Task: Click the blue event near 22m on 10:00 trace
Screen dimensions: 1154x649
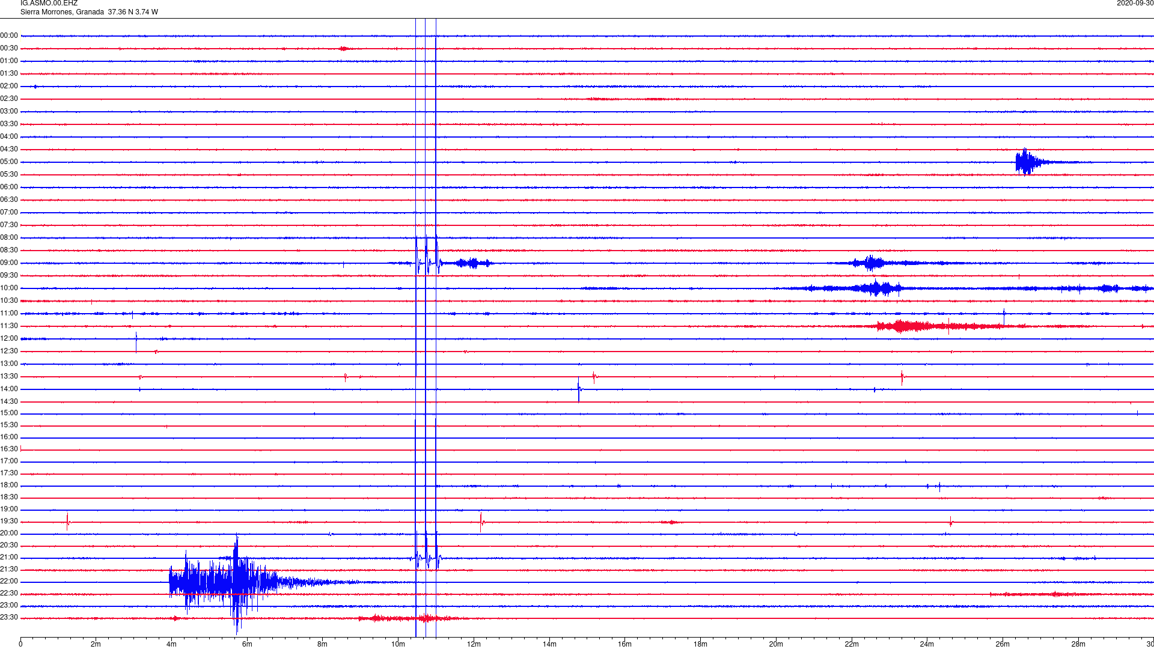Action: click(878, 288)
